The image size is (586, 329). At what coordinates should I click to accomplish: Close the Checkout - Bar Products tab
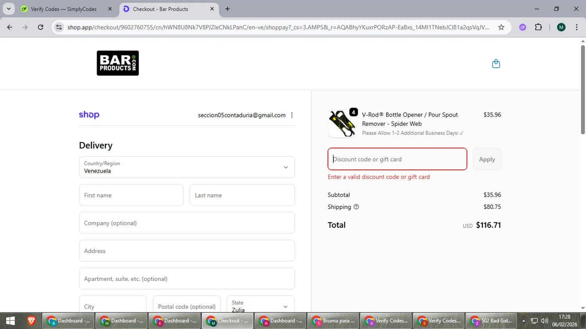coord(212,9)
